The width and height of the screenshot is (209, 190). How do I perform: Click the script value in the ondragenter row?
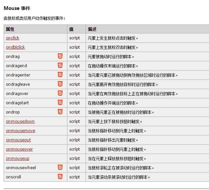tap(75, 75)
